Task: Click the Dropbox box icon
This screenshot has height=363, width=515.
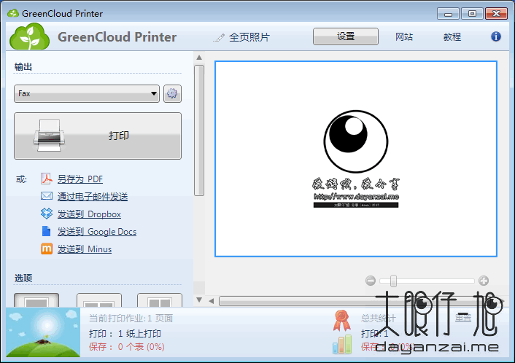Action: click(46, 214)
